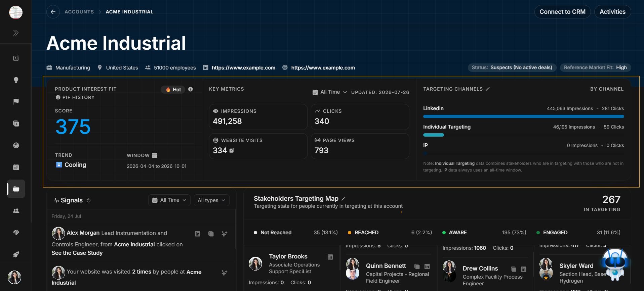Click the Connect to CRM button
Image resolution: width=644 pixels, height=291 pixels.
562,12
